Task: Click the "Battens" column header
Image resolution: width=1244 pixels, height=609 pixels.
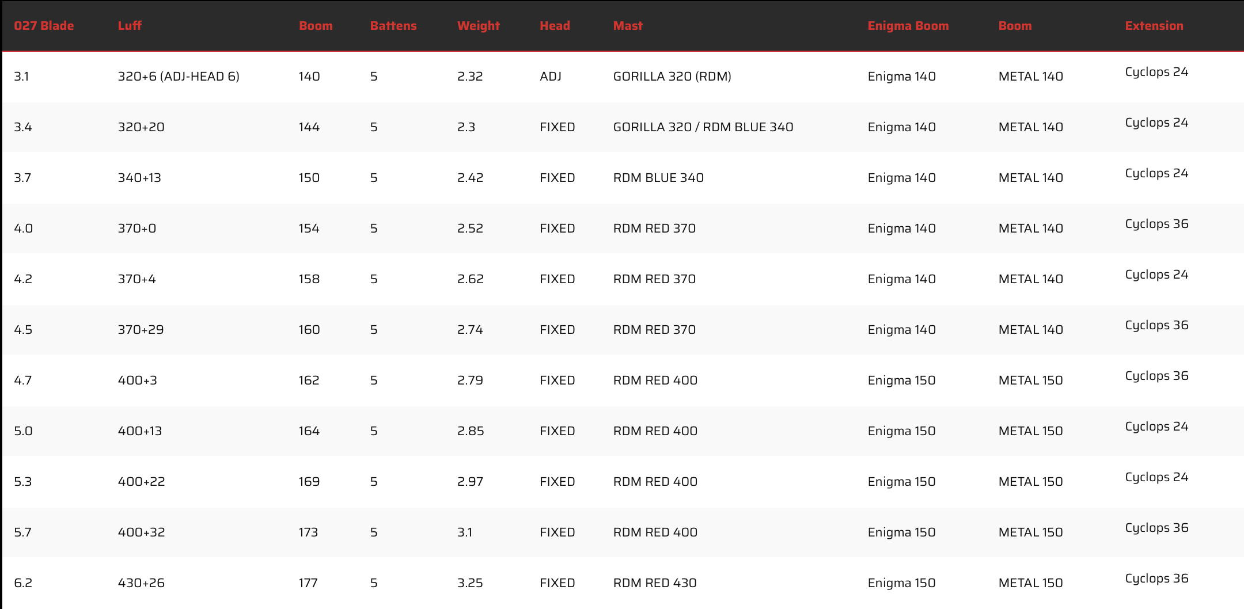Action: pyautogui.click(x=393, y=26)
